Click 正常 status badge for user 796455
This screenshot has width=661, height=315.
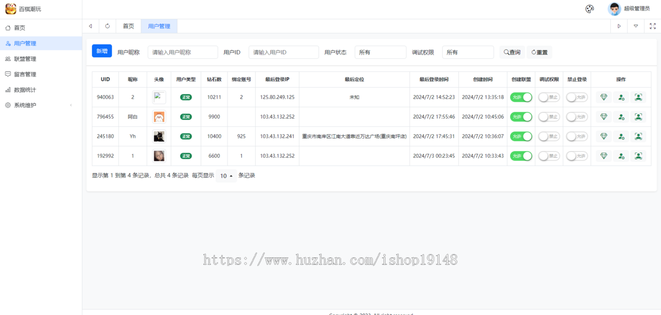(x=186, y=117)
